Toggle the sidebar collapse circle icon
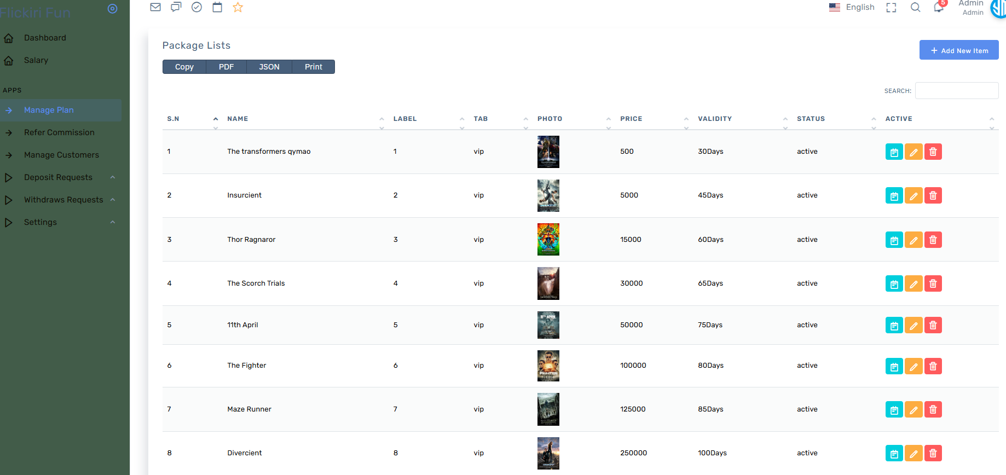The width and height of the screenshot is (1006, 475). [112, 9]
